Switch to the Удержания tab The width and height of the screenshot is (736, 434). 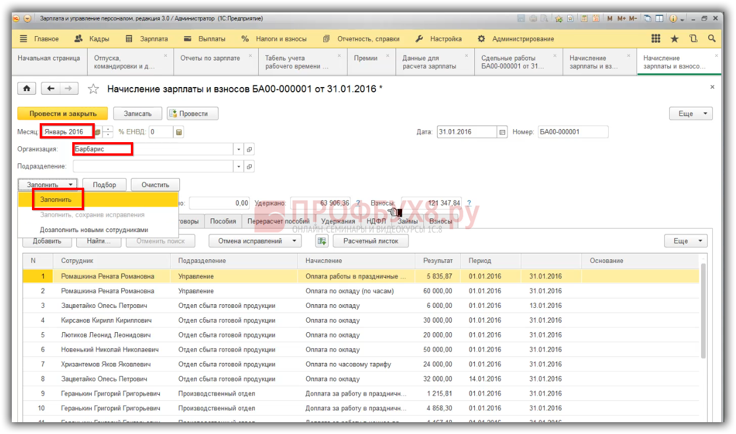(338, 221)
